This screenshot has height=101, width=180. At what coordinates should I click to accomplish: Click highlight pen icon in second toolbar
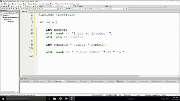point(65,9)
